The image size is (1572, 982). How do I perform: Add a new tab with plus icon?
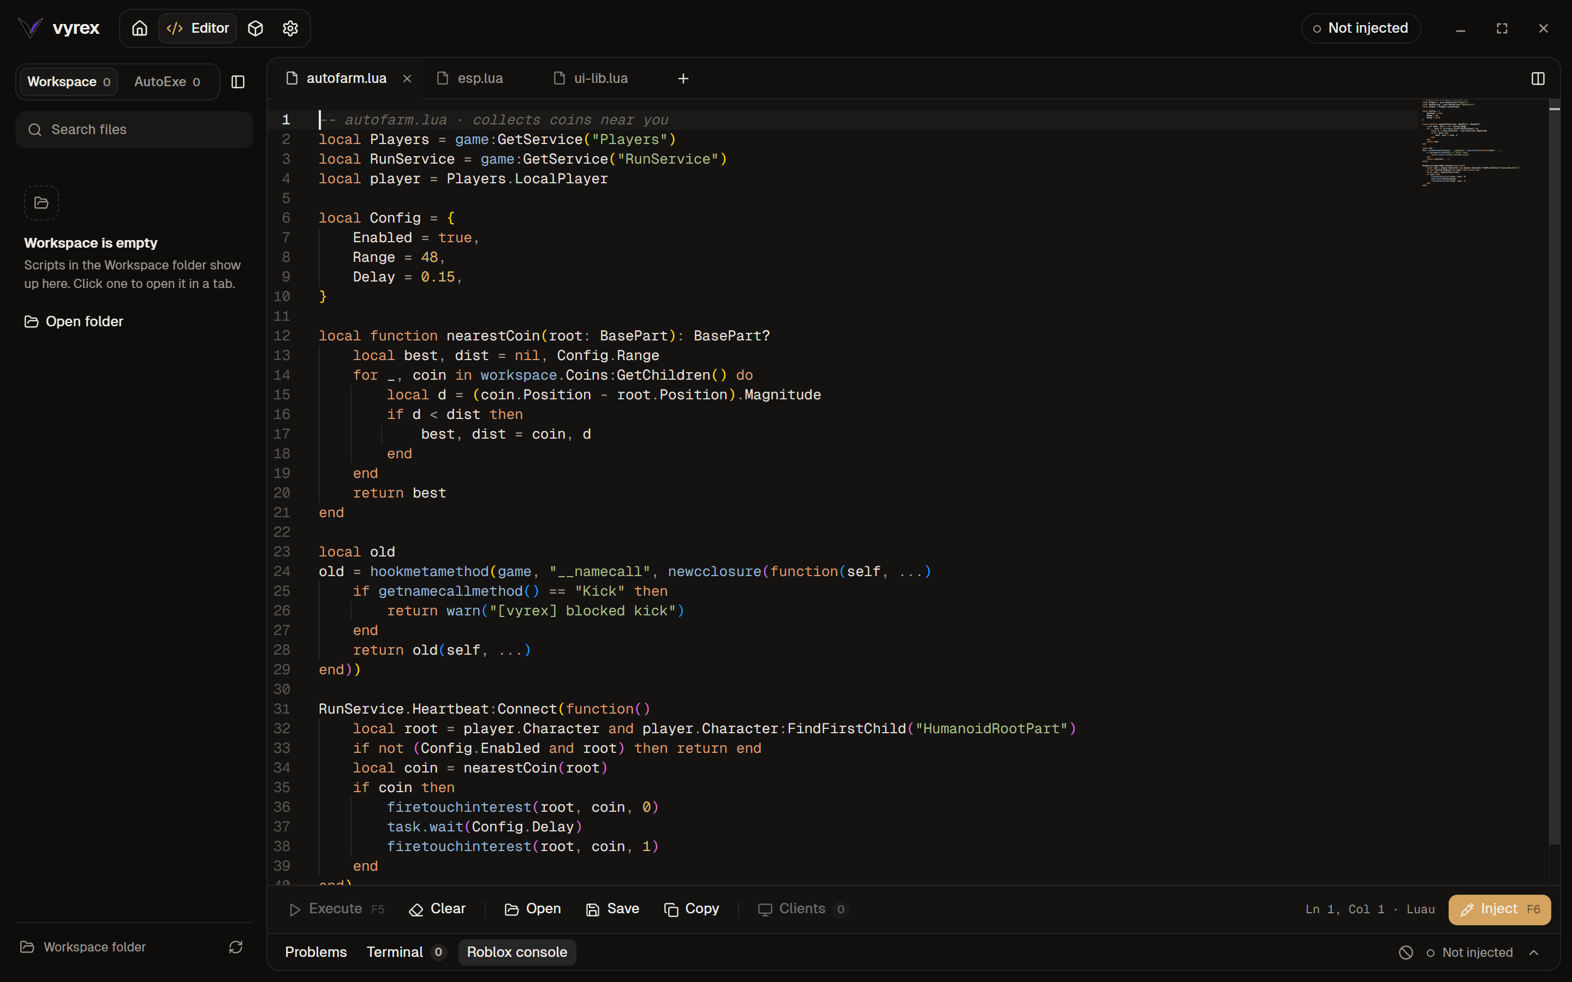tap(683, 79)
